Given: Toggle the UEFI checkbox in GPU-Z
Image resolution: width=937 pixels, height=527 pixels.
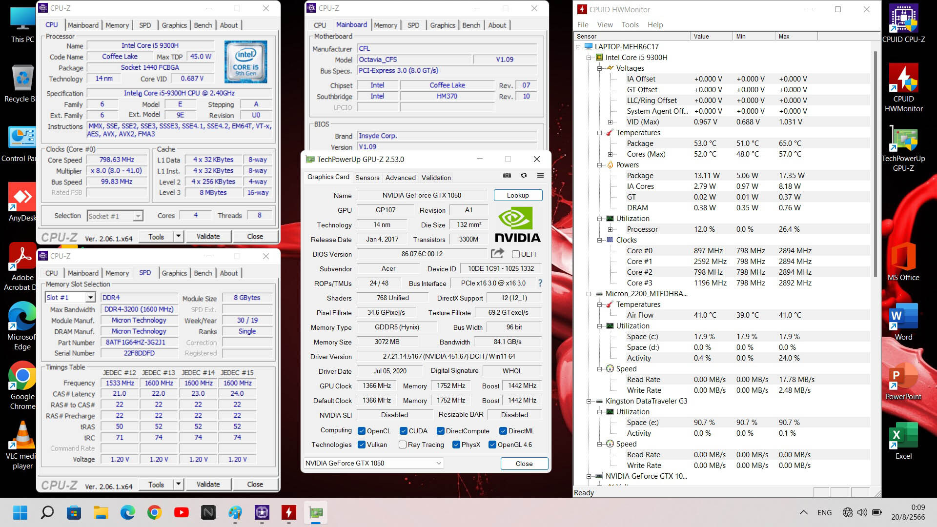Looking at the screenshot, I should 515,254.
